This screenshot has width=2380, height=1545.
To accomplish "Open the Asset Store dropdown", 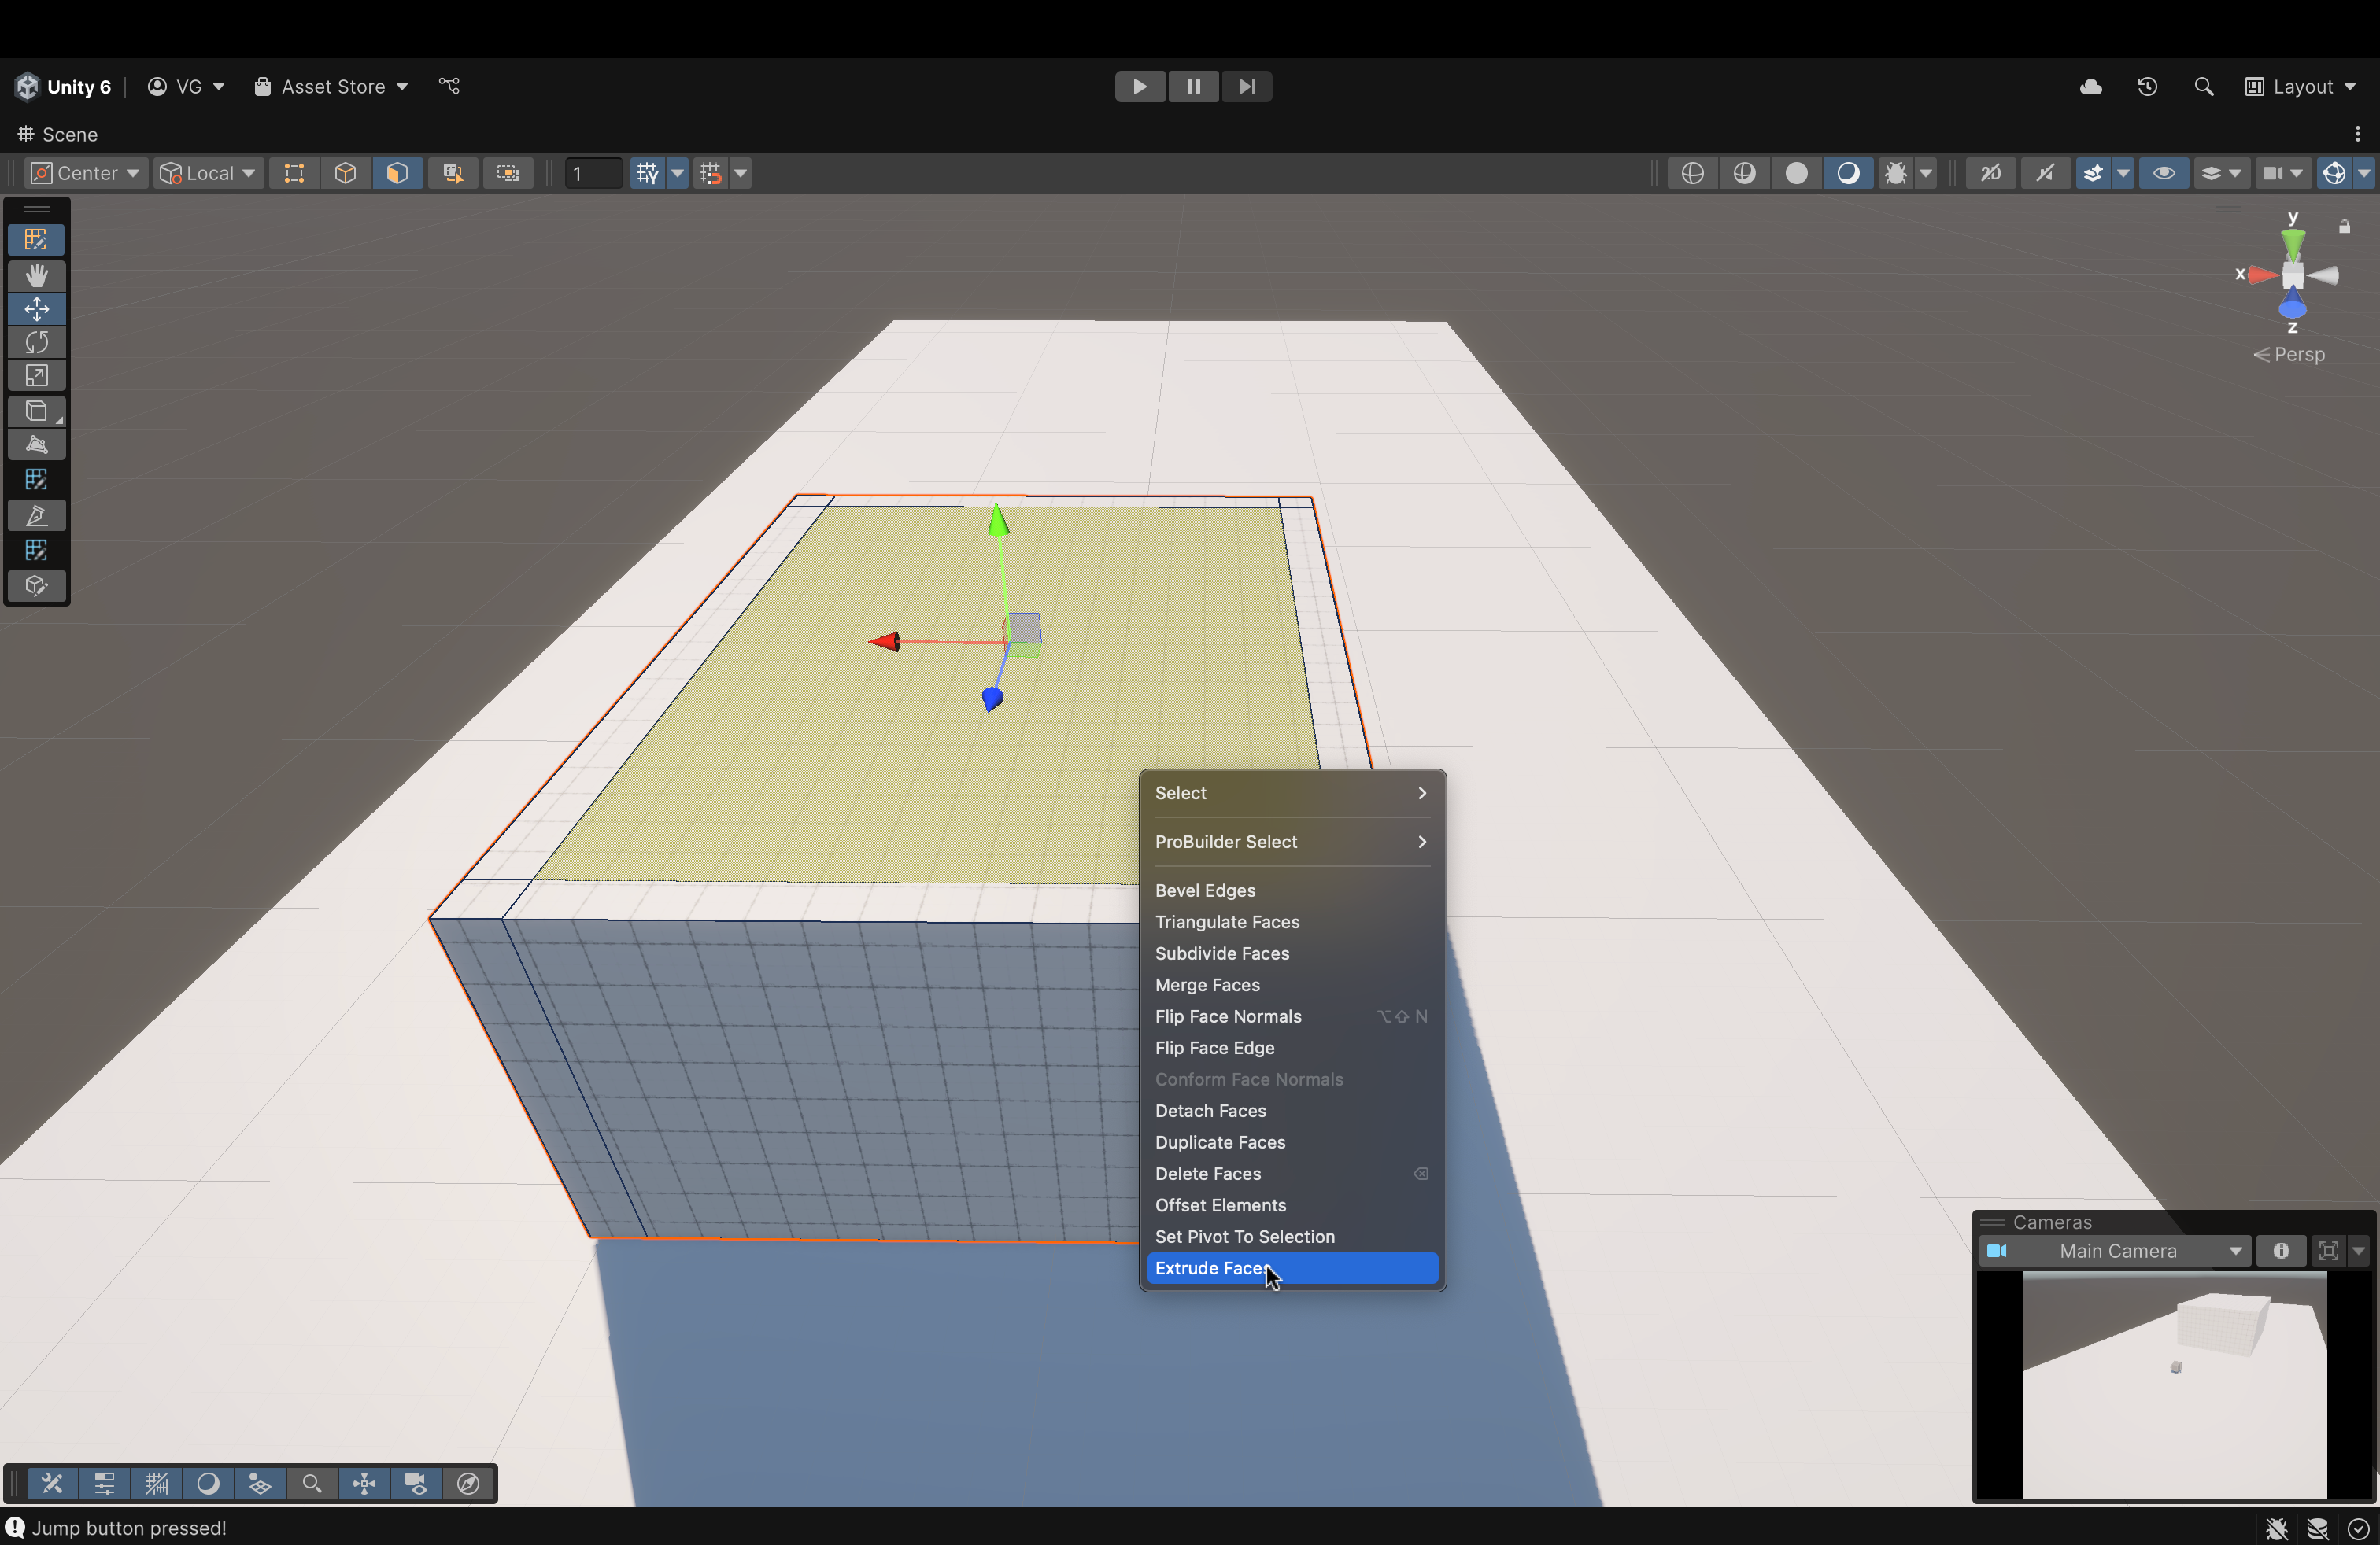I will (331, 87).
